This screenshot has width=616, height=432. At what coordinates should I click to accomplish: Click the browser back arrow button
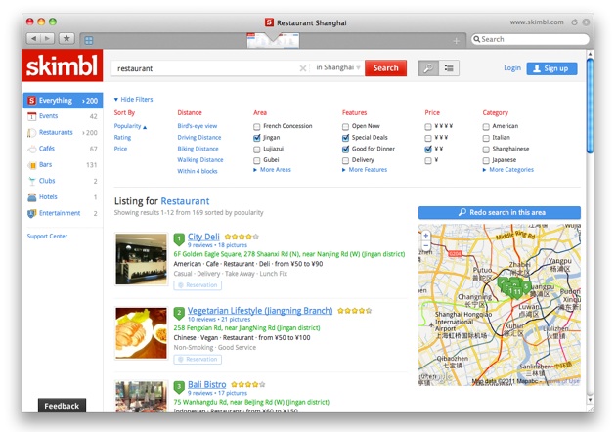(33, 38)
